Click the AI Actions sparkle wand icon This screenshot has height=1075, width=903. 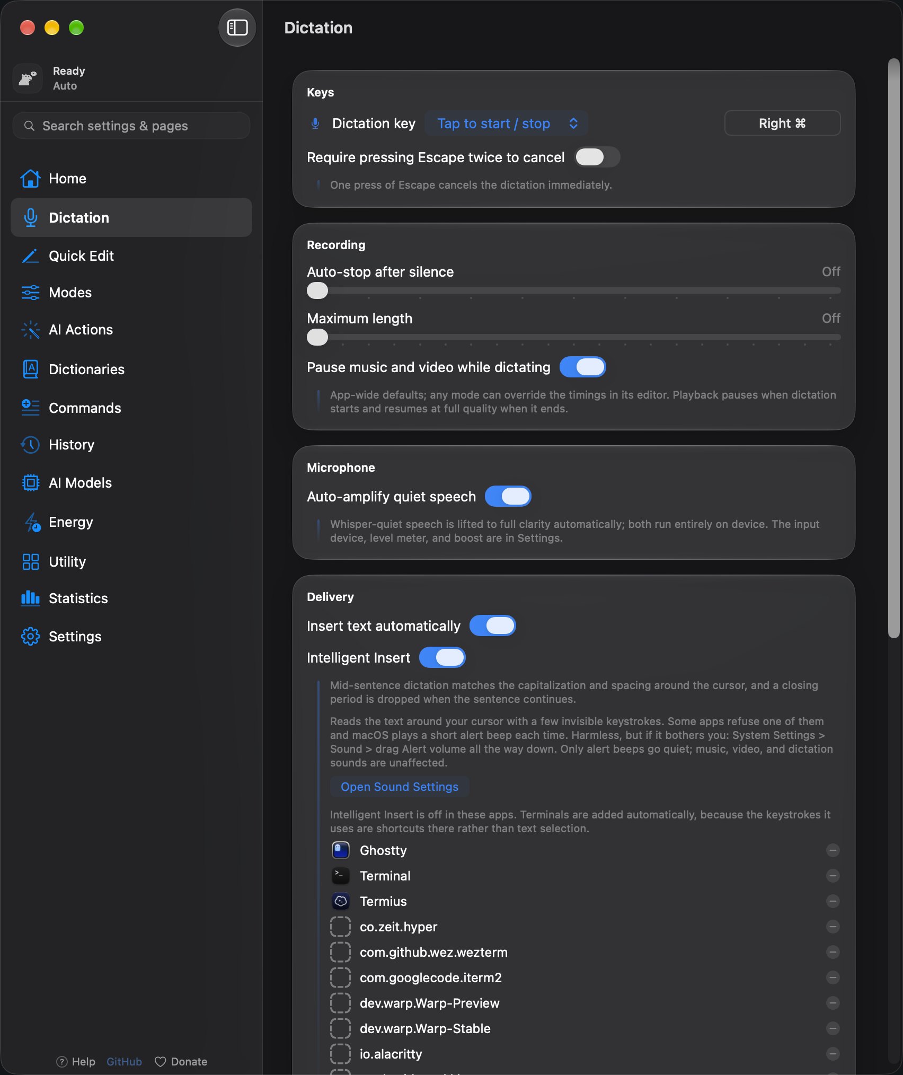30,330
